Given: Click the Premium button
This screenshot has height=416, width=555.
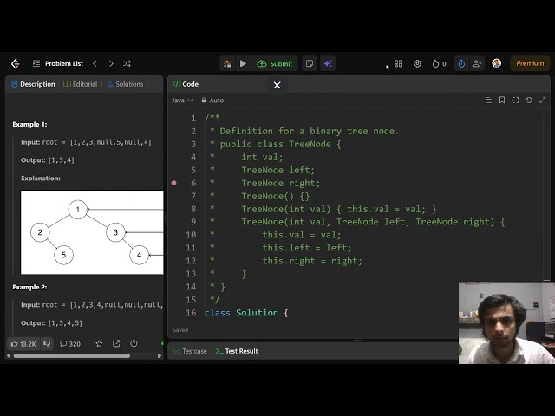Looking at the screenshot, I should 530,63.
